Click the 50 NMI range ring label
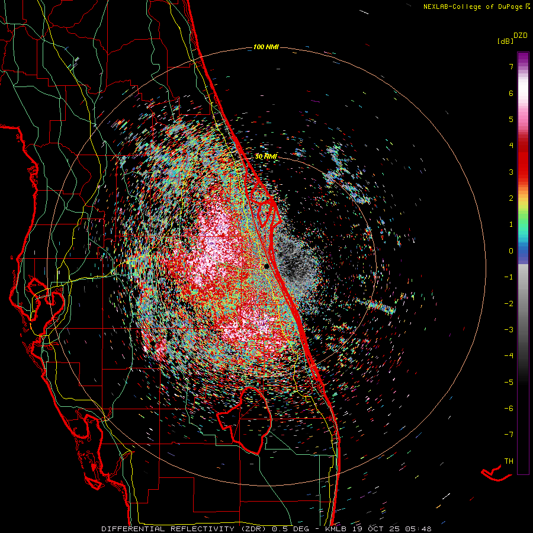 coord(266,156)
